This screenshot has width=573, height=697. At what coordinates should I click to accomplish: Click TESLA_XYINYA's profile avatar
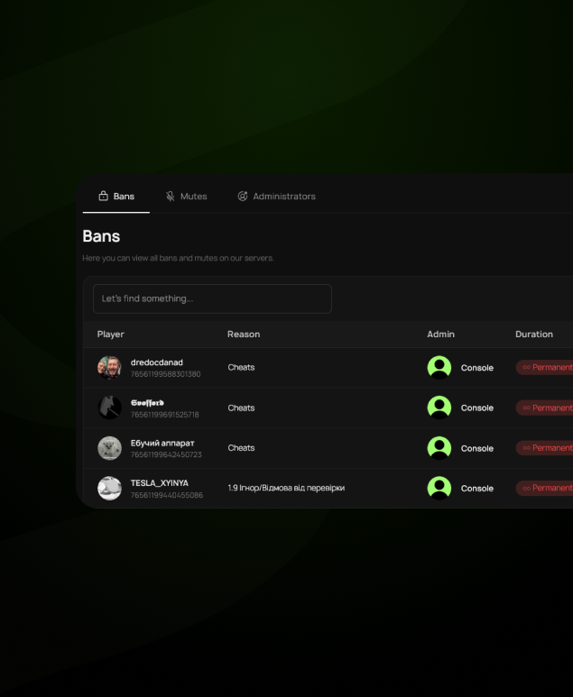(109, 488)
